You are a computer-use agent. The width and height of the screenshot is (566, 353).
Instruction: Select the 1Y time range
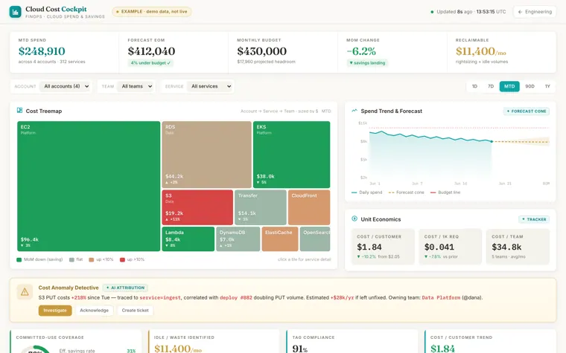[547, 86]
